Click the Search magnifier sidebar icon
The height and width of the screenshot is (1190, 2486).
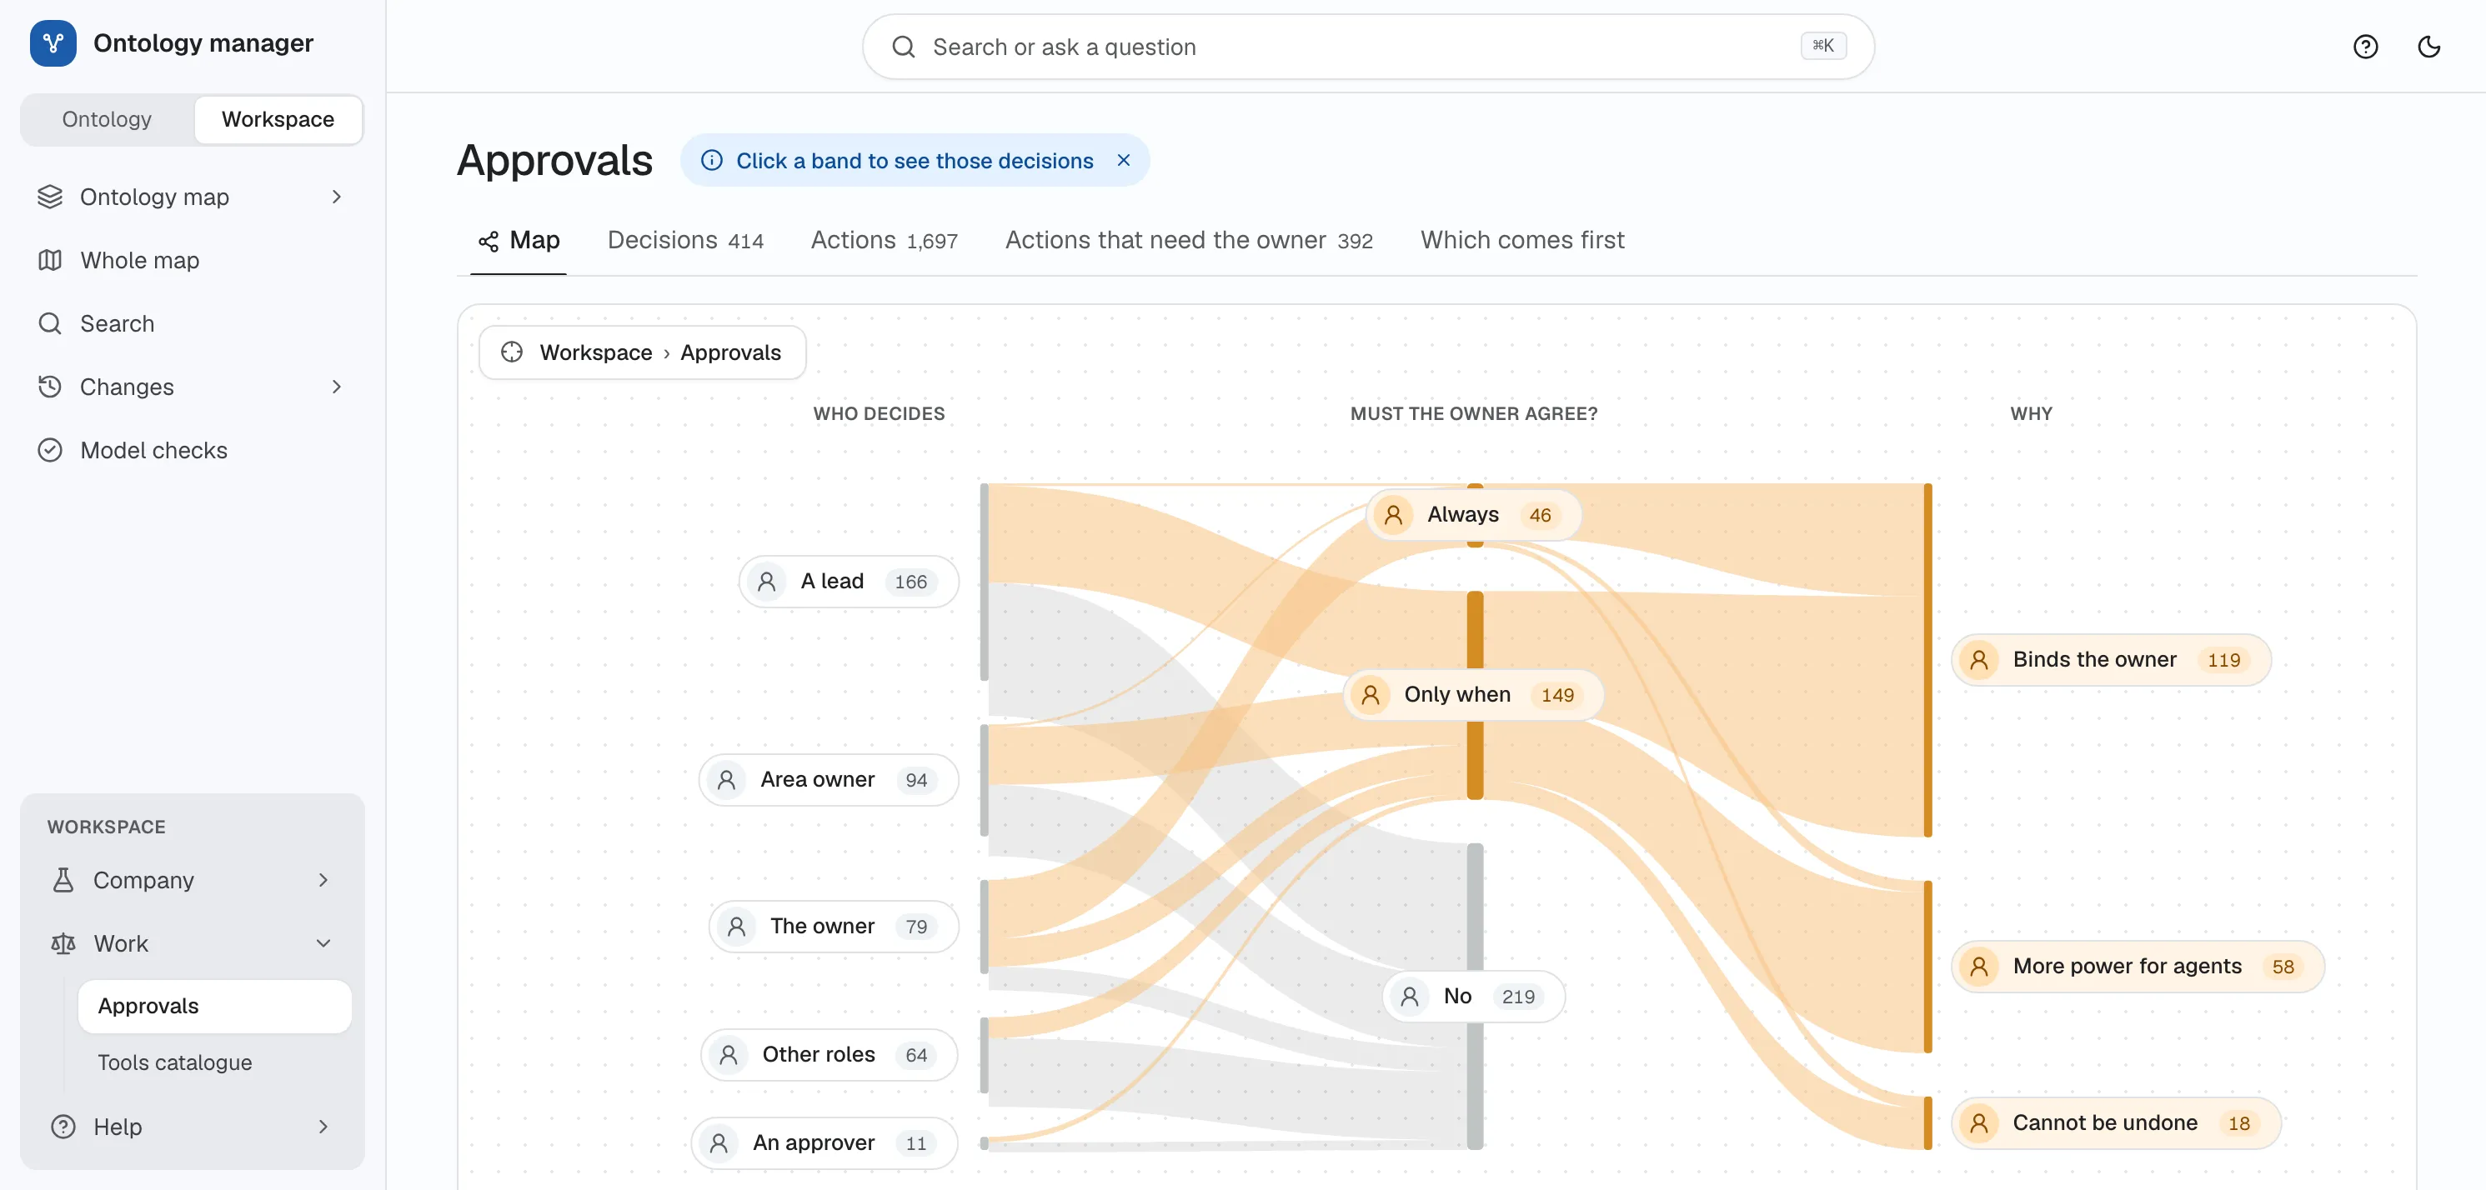tap(50, 323)
